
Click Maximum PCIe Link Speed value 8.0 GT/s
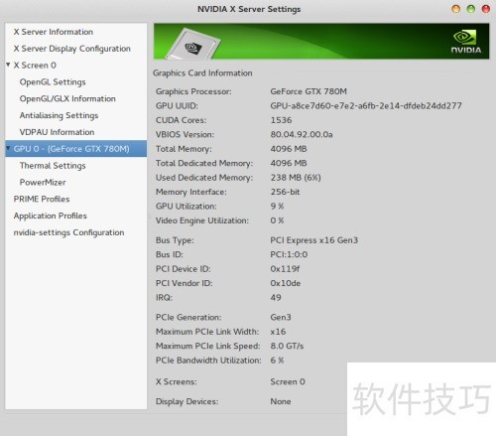tap(287, 346)
